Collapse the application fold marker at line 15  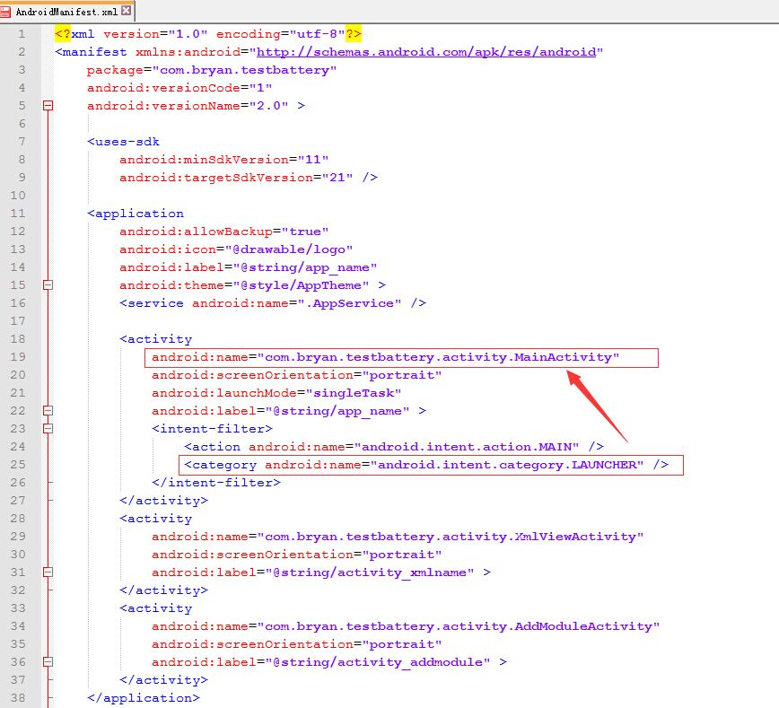tap(48, 284)
